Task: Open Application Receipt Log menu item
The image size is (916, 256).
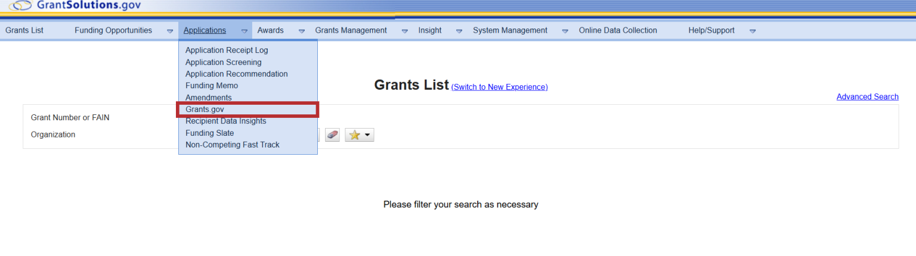Action: coord(227,51)
